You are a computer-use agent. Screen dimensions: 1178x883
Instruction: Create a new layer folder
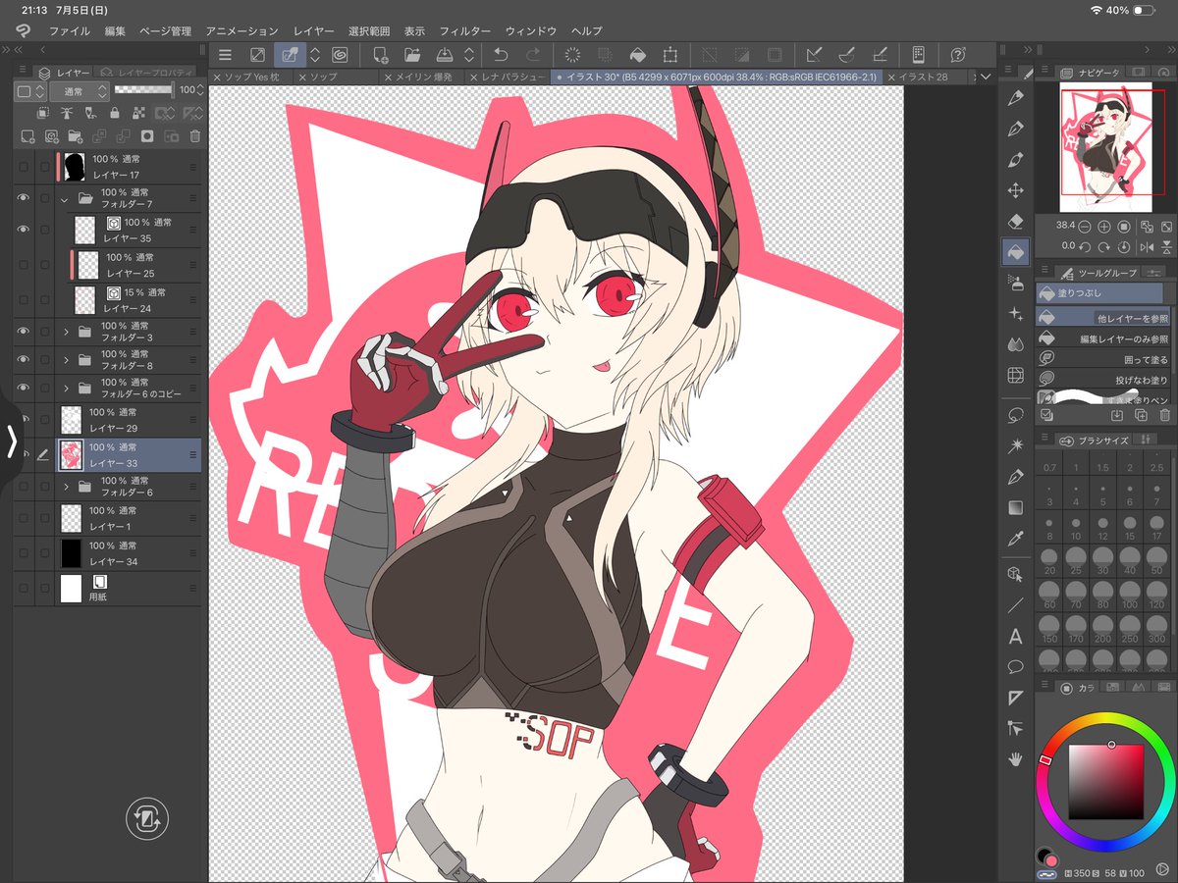[76, 136]
